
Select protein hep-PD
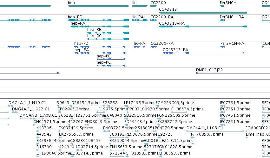click(100, 47)
